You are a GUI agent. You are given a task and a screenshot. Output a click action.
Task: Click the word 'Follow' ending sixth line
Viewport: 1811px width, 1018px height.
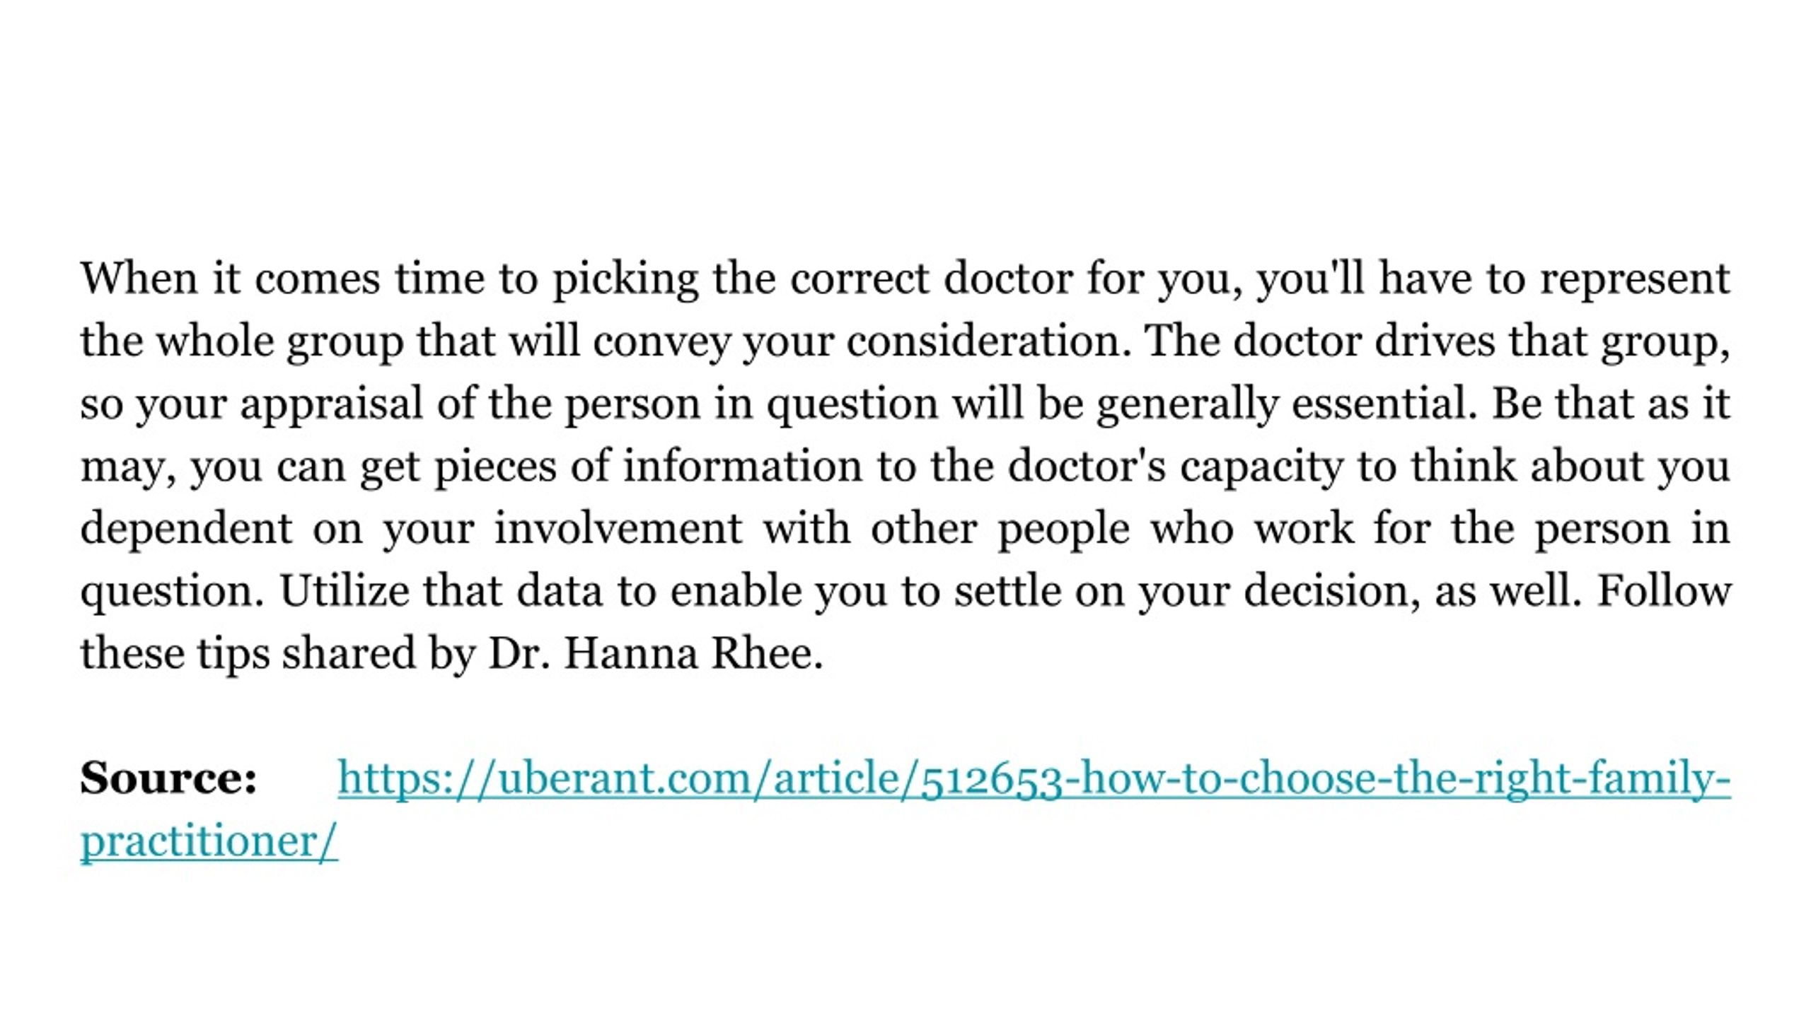coord(1663,591)
